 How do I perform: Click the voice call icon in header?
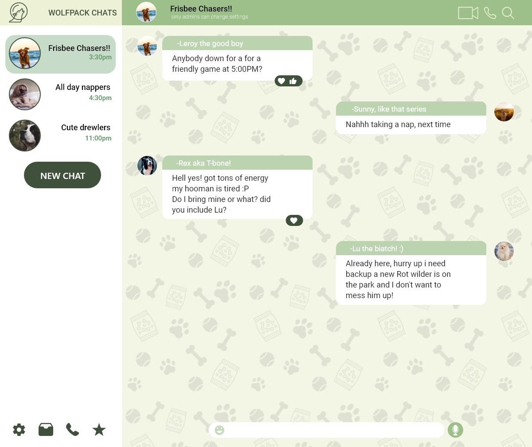(490, 13)
